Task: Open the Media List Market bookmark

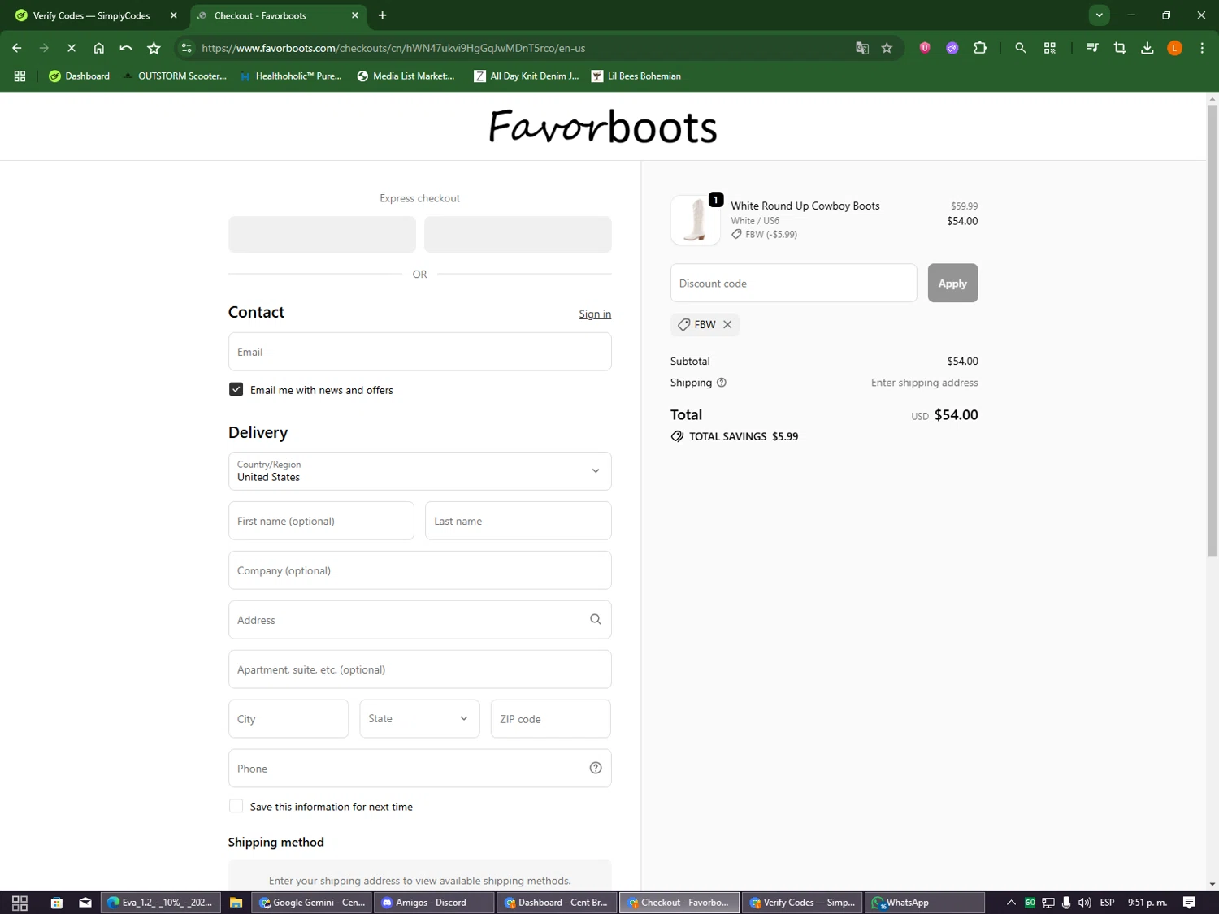Action: (x=406, y=76)
